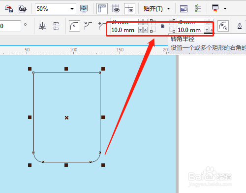Click the bottom edge's left rounded-corner node

coord(43,162)
